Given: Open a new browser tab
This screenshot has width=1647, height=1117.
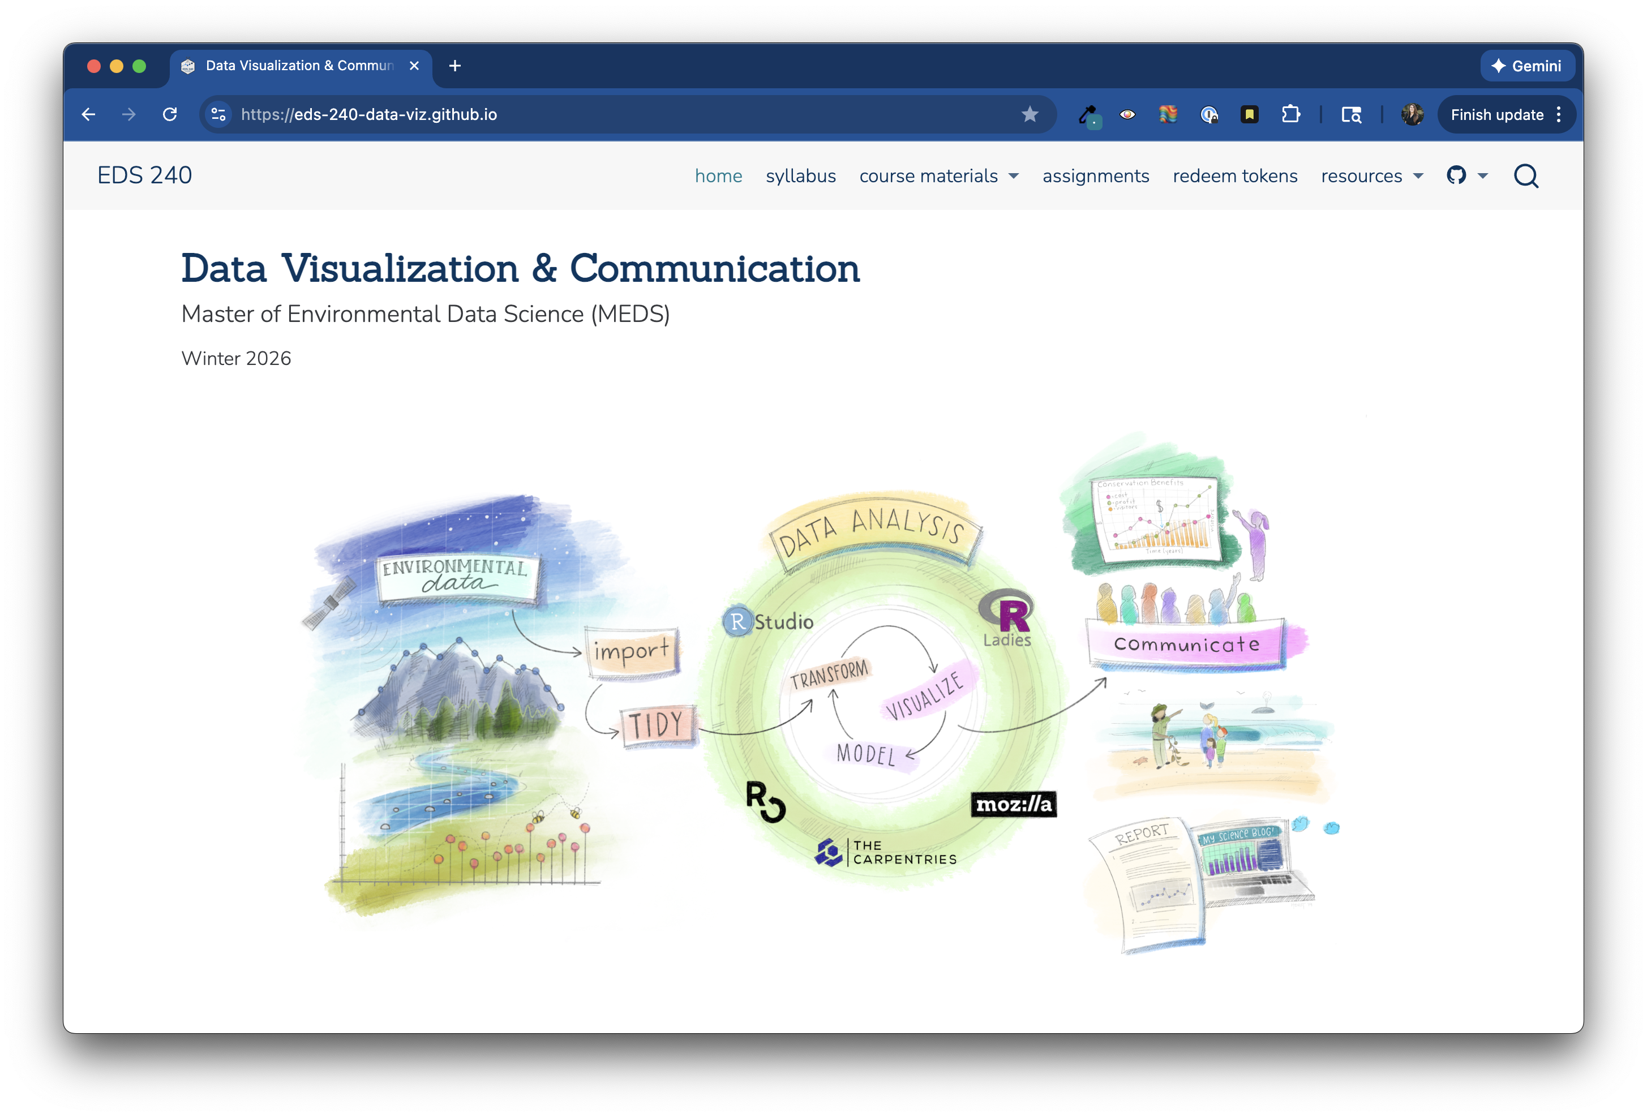Looking at the screenshot, I should pyautogui.click(x=455, y=66).
